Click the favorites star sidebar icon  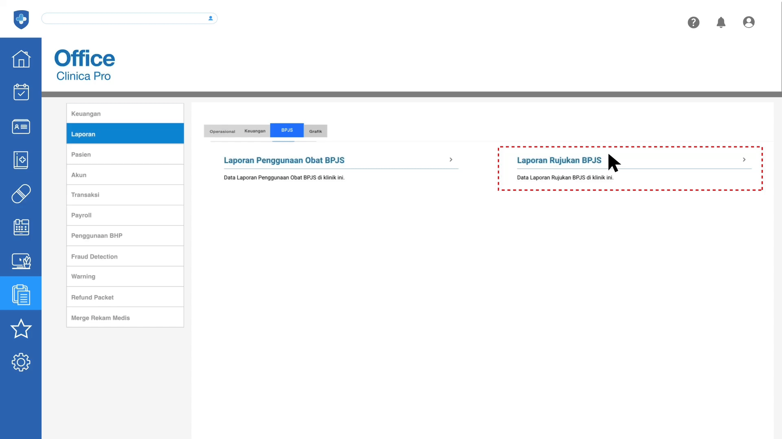[x=21, y=329]
